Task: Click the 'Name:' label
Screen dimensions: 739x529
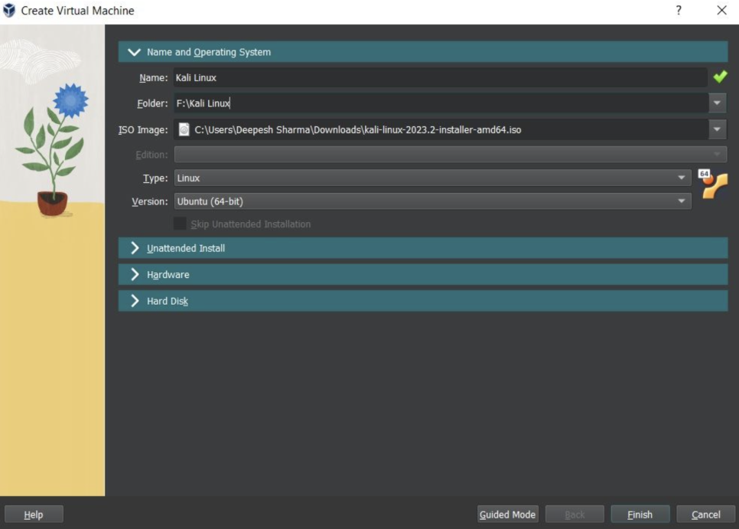Action: 153,78
